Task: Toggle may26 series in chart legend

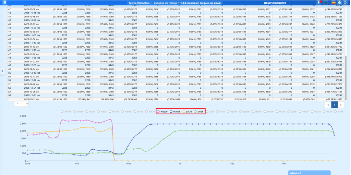Action: tap(162, 112)
